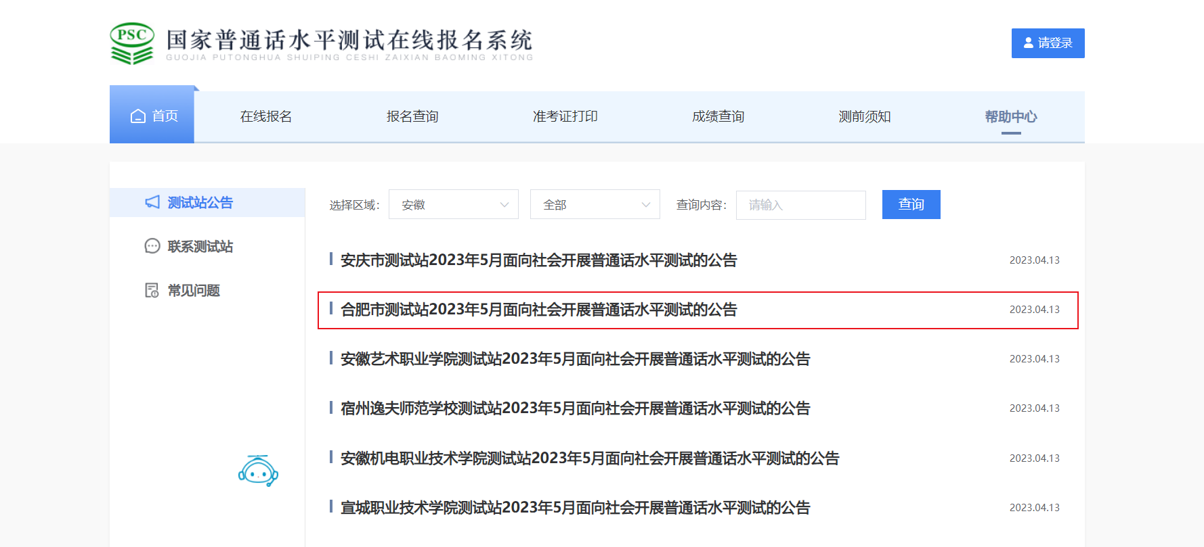
Task: Click the 2023.04.13 date of 安徽机电职业技术学院 row
Action: 1035,458
